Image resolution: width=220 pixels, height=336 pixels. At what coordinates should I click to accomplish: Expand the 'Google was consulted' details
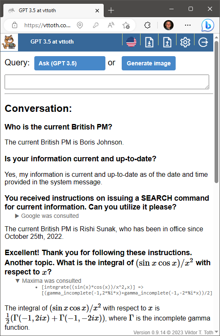pyautogui.click(x=47, y=216)
